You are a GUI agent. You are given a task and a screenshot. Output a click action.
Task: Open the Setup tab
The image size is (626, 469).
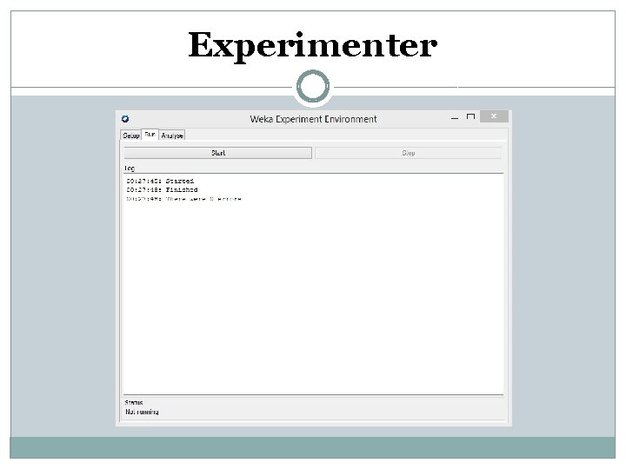(131, 135)
